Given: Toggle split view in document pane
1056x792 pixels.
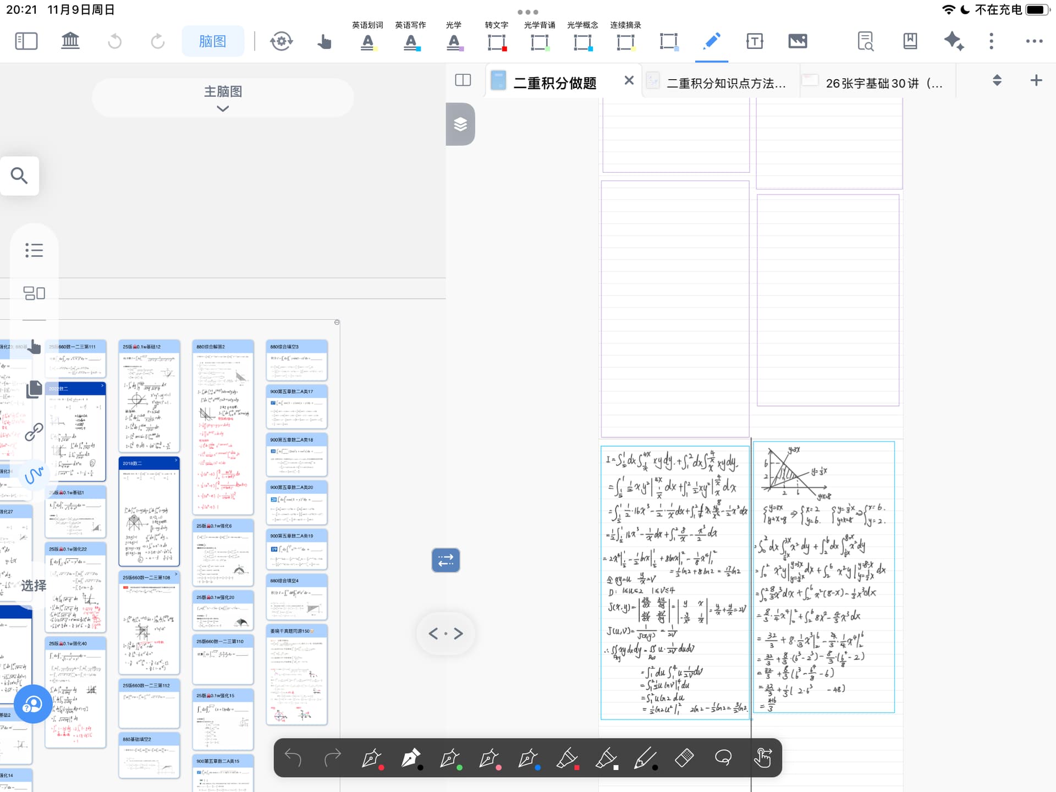Looking at the screenshot, I should (463, 80).
